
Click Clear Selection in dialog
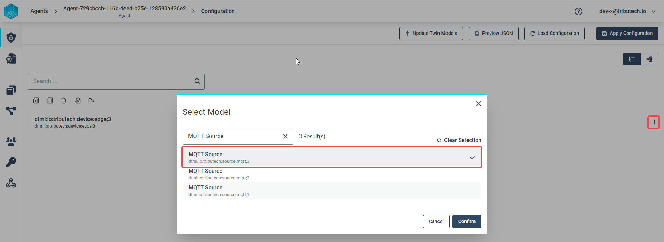tap(459, 140)
